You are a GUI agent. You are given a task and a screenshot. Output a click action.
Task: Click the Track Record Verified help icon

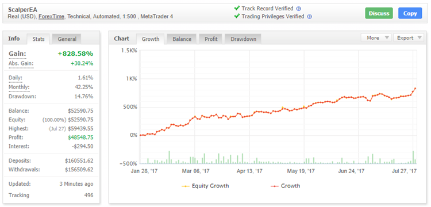coord(299,9)
